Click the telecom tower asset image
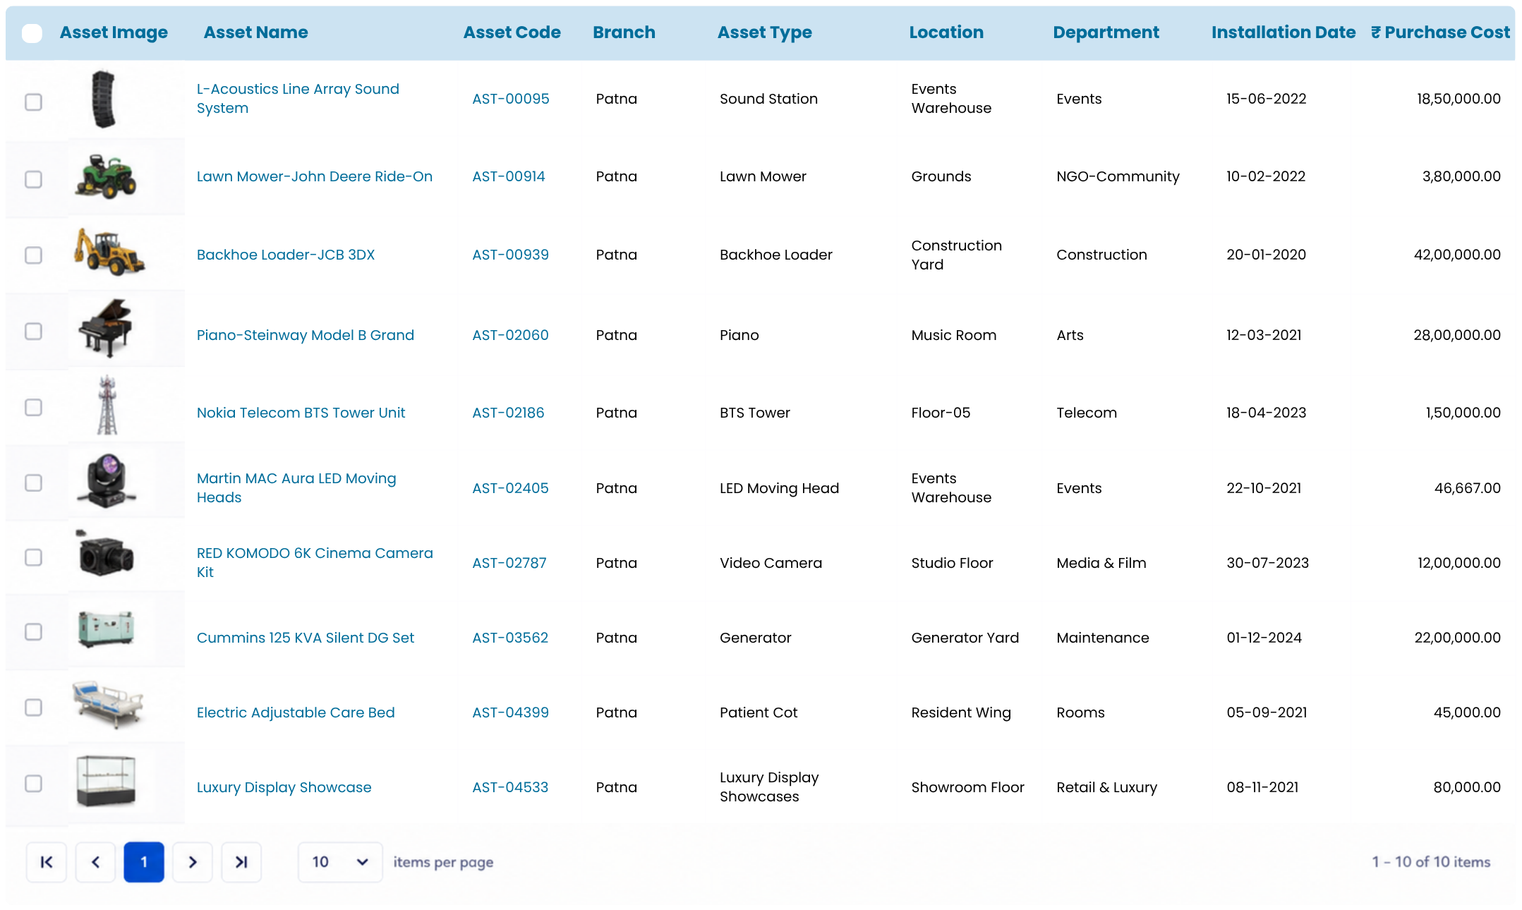This screenshot has height=910, width=1522. click(x=107, y=405)
